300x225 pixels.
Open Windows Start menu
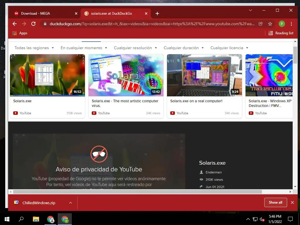tap(7, 219)
